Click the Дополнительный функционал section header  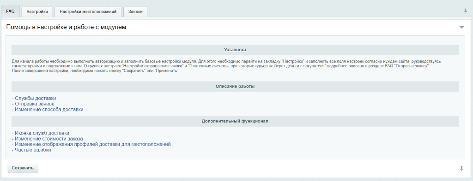235,122
